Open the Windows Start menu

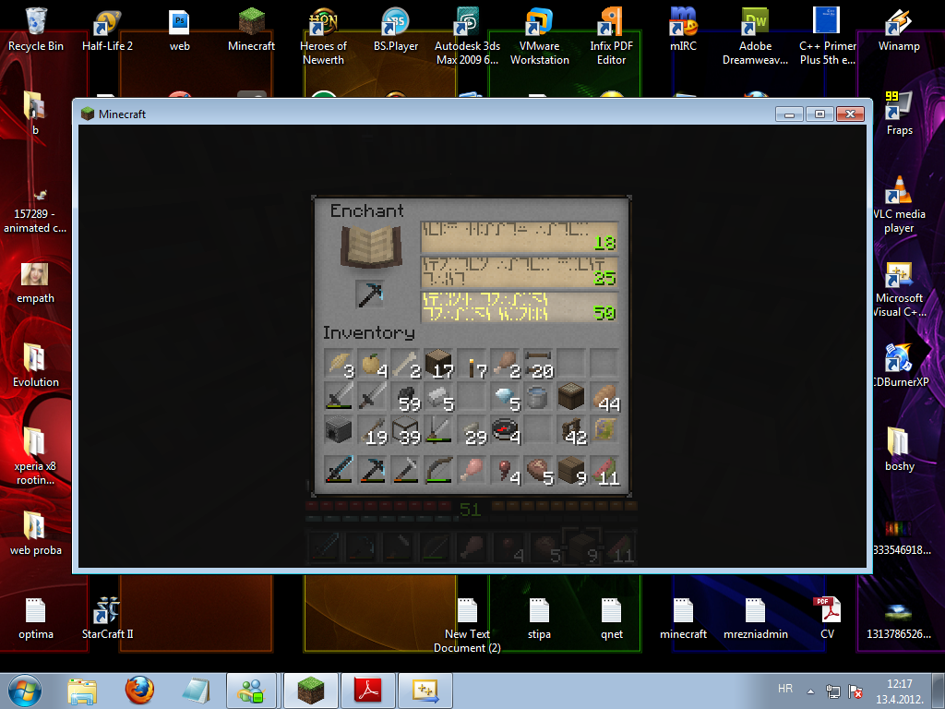(25, 691)
